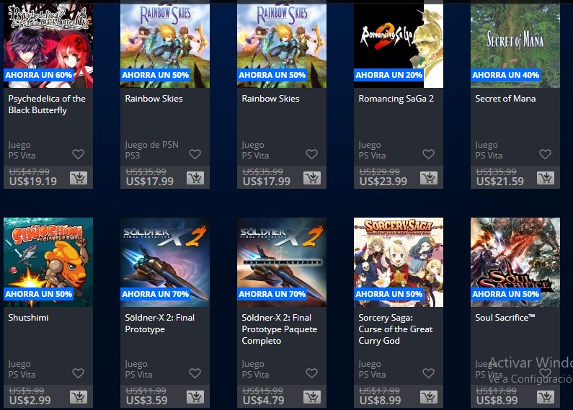Image resolution: width=573 pixels, height=410 pixels.
Task: Toggle wishlist heart for Psychedelica of the Black Butterfly
Action: [x=79, y=154]
